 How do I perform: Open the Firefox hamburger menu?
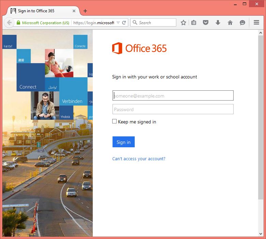click(x=256, y=23)
